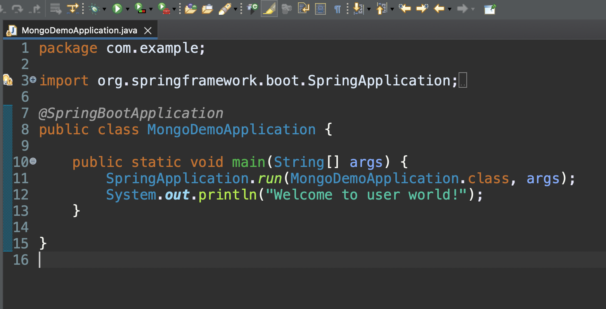Close the MongoDemoApplication.java tab
Viewport: 606px width, 309px height.
point(148,30)
